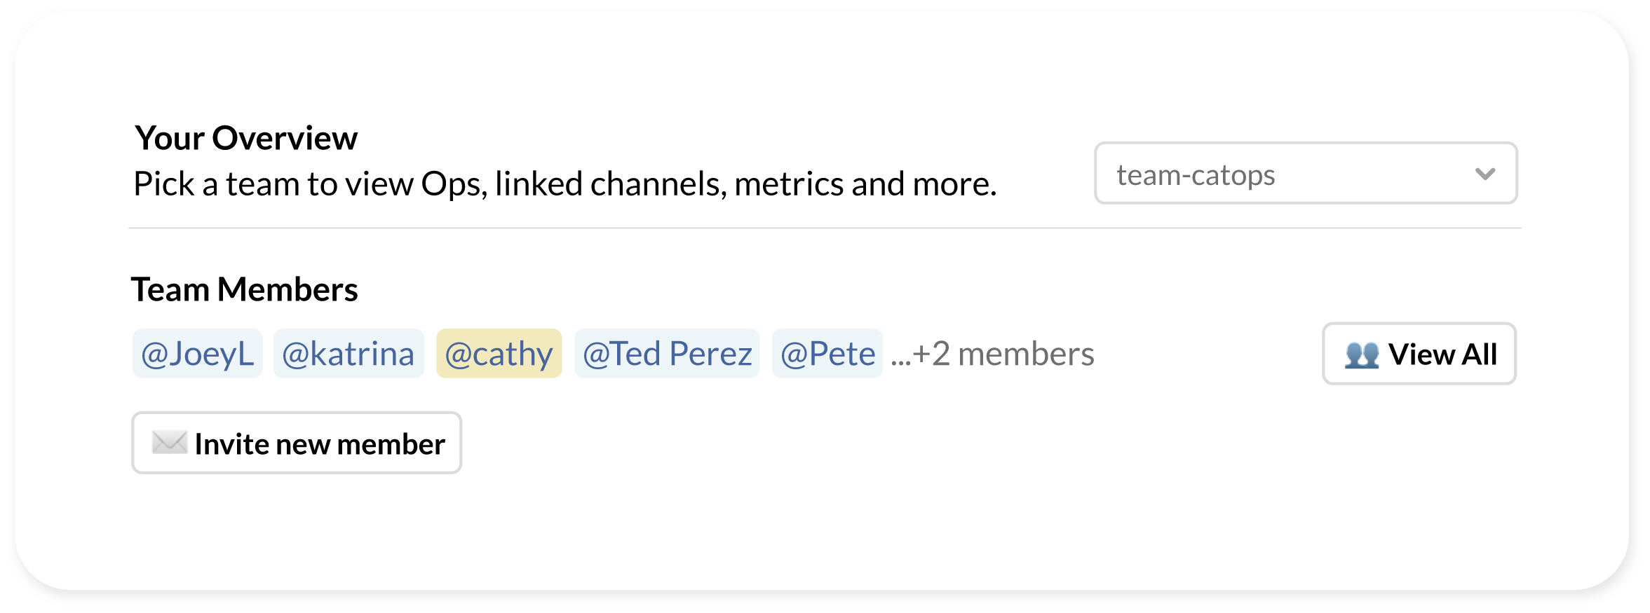Image resolution: width=1650 pixels, height=613 pixels.
Task: Click the yellow-highlighted @cathy mention
Action: [x=499, y=353]
